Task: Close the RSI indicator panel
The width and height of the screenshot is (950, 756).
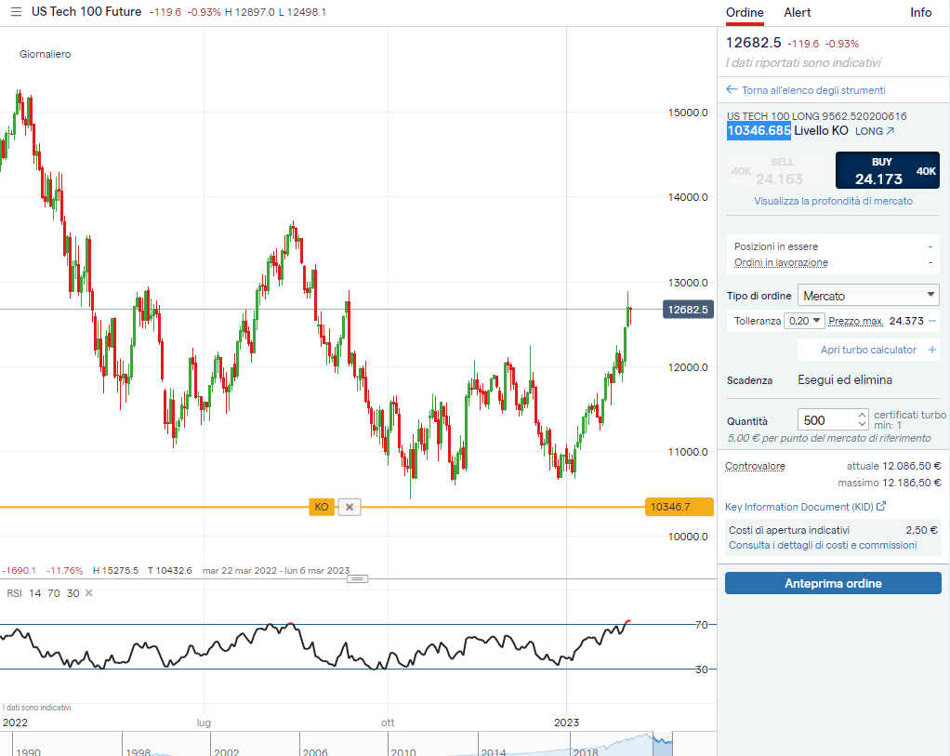Action: (89, 593)
